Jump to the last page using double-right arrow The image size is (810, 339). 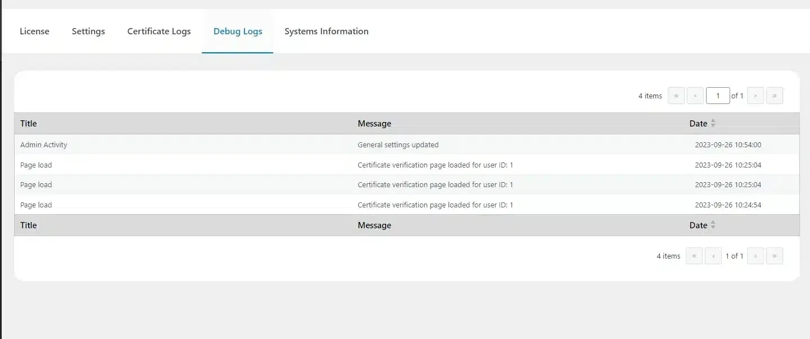pyautogui.click(x=775, y=96)
